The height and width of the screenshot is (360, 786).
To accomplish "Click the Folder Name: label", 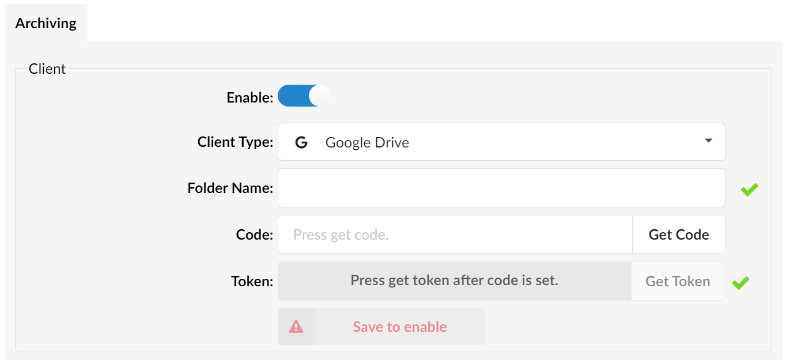I will tap(230, 188).
